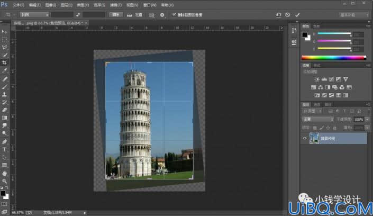Click the cyan R color slider
This screenshot has width=373, height=216.
click(x=334, y=33)
